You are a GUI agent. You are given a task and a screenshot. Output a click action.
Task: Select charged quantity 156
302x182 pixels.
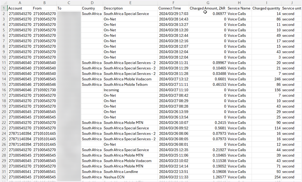click(267, 90)
